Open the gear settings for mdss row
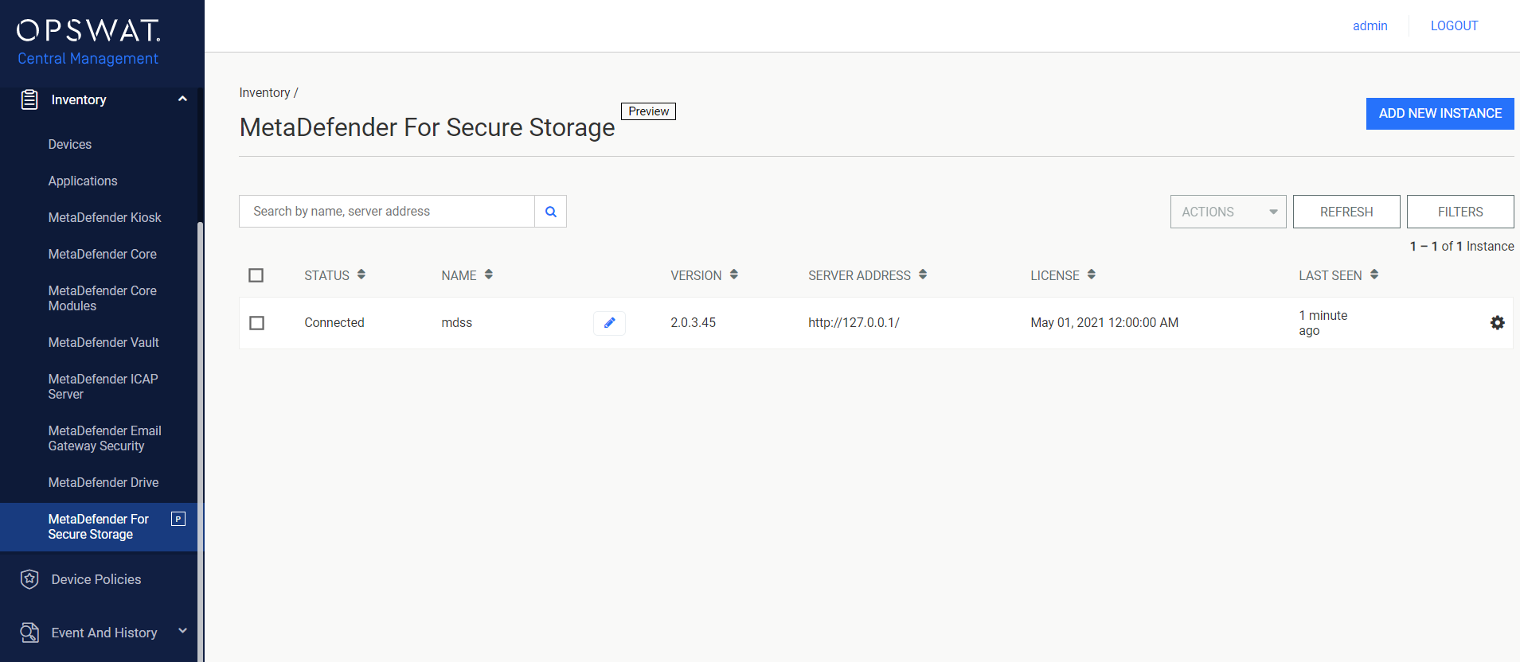 [1497, 323]
